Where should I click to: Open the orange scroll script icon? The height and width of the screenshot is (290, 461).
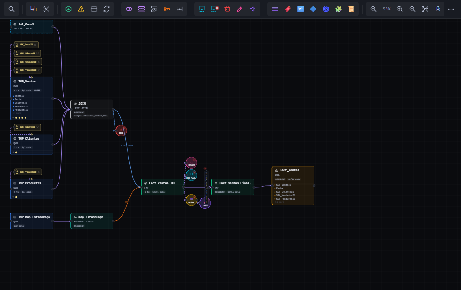(351, 9)
